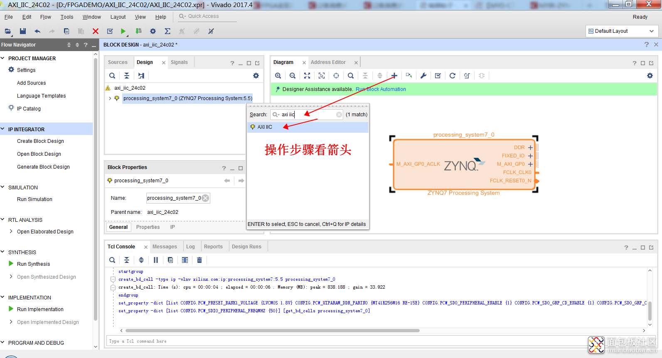
Task: Click the block Name input field
Action: click(x=178, y=198)
